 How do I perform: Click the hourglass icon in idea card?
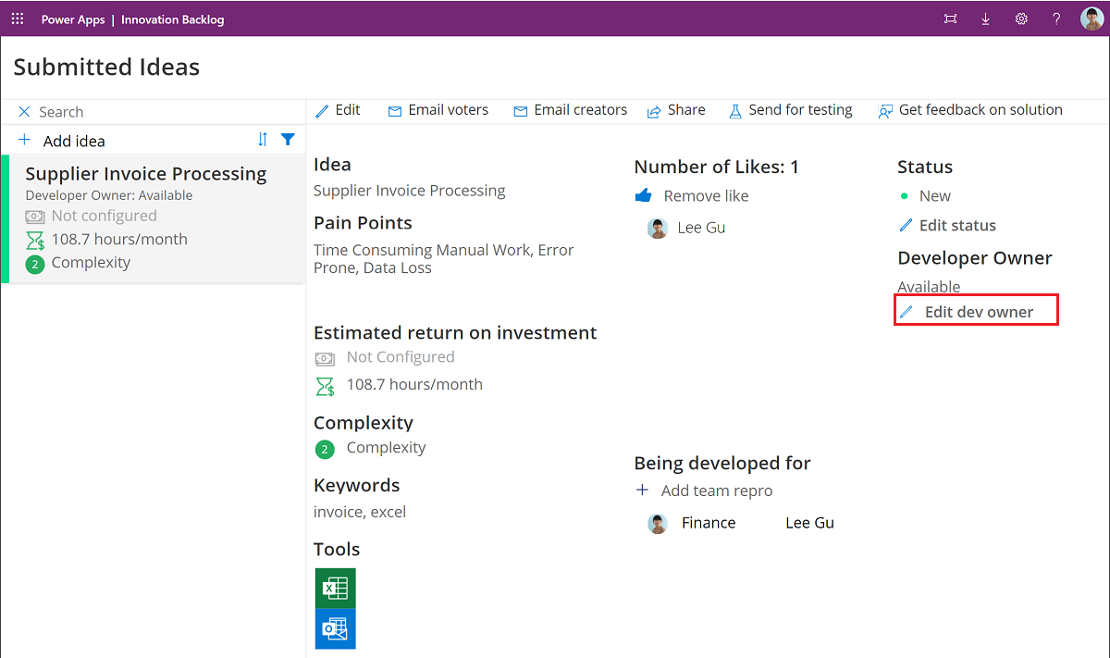[x=35, y=241]
